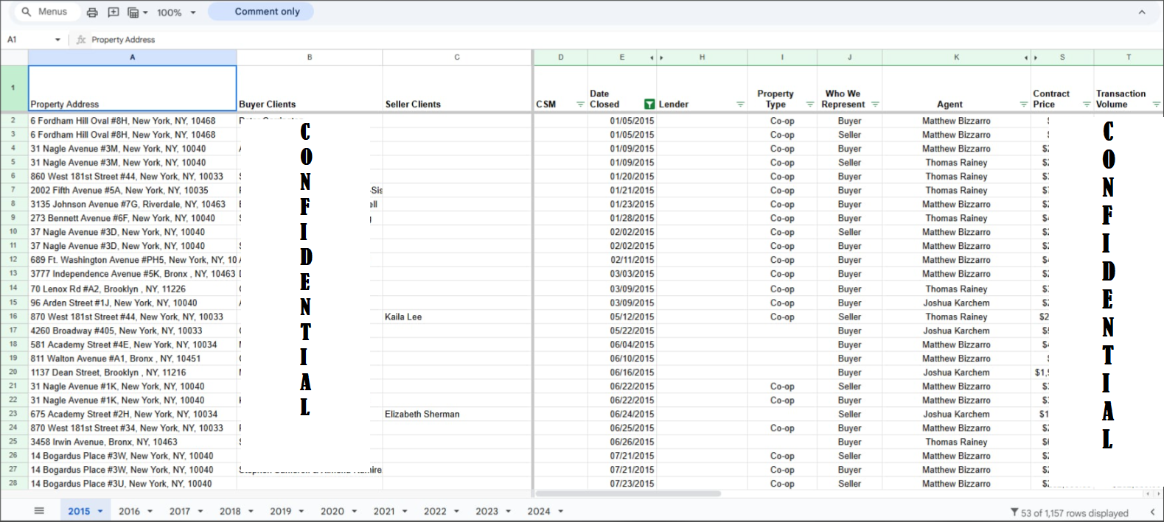This screenshot has width=1164, height=522.
Task: Open the active Date Closed green filter
Action: click(649, 105)
